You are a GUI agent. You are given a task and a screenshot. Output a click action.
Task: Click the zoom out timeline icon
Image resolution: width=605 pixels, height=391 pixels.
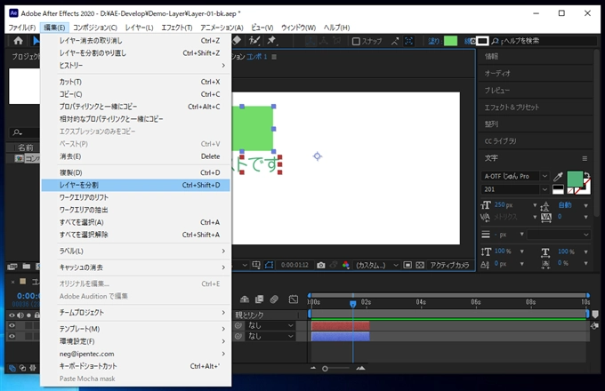(313, 368)
